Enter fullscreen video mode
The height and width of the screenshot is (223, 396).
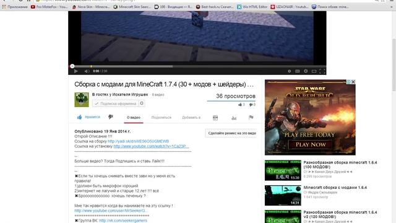(322, 71)
